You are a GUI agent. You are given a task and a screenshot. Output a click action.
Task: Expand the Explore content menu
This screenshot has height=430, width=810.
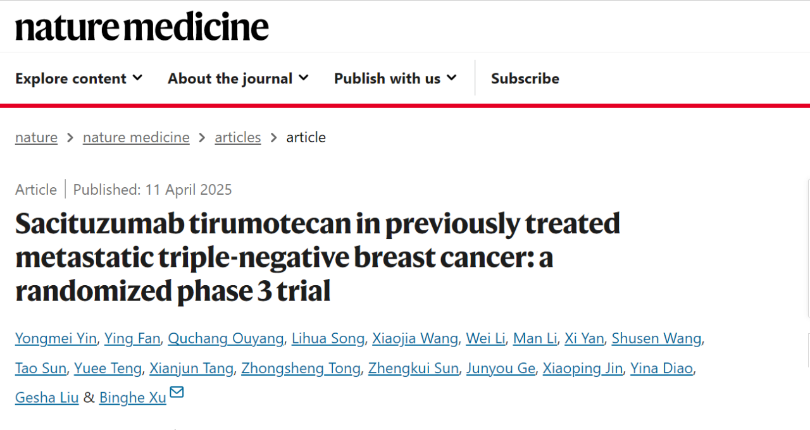coord(79,78)
